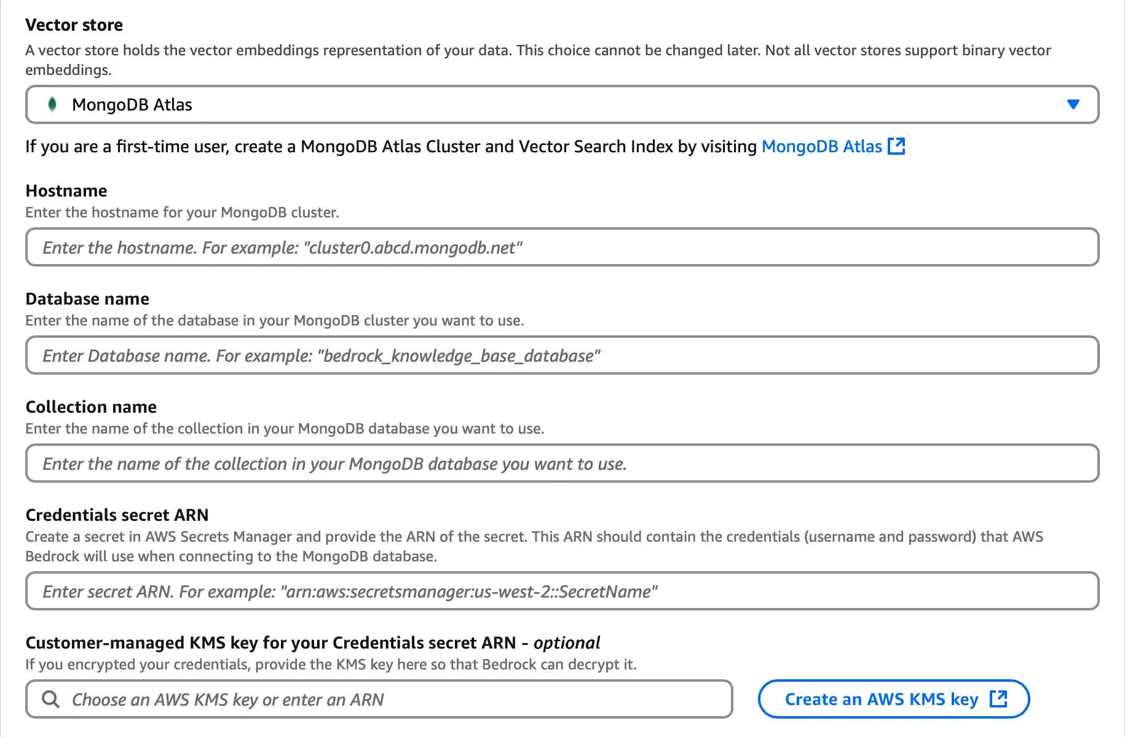Click the Hostname input field

pyautogui.click(x=562, y=247)
